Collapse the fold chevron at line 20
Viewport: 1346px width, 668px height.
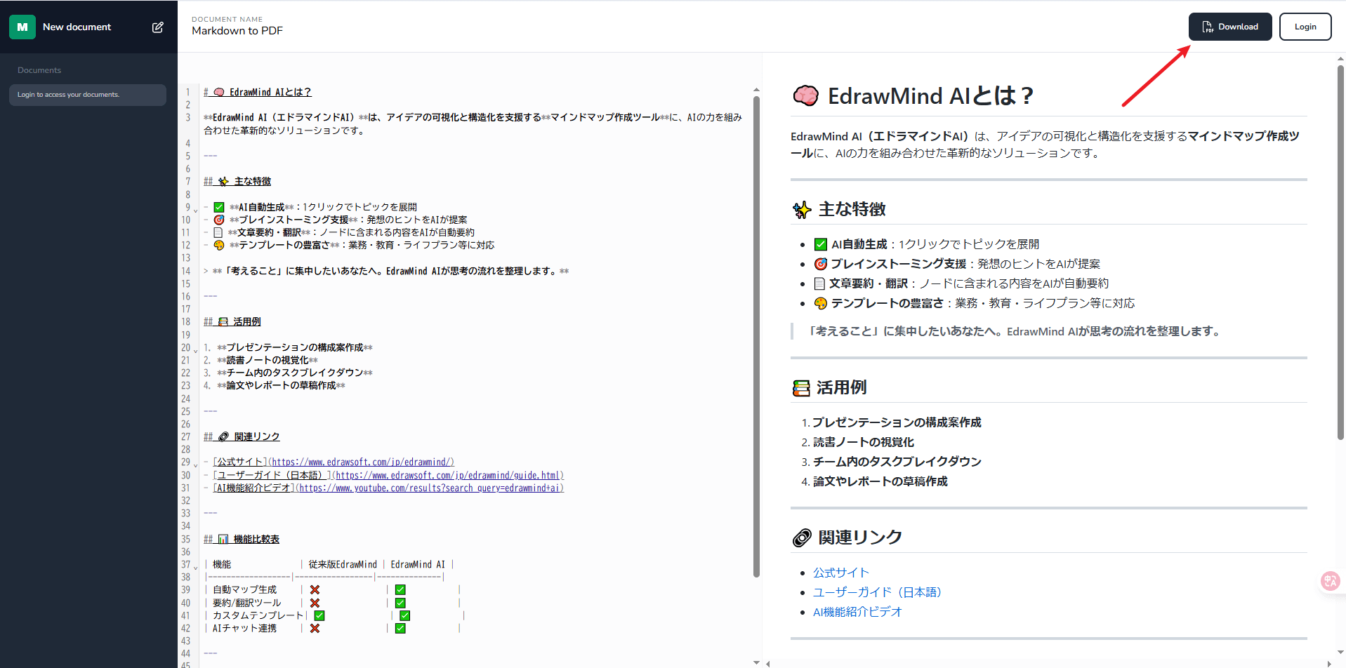click(194, 350)
